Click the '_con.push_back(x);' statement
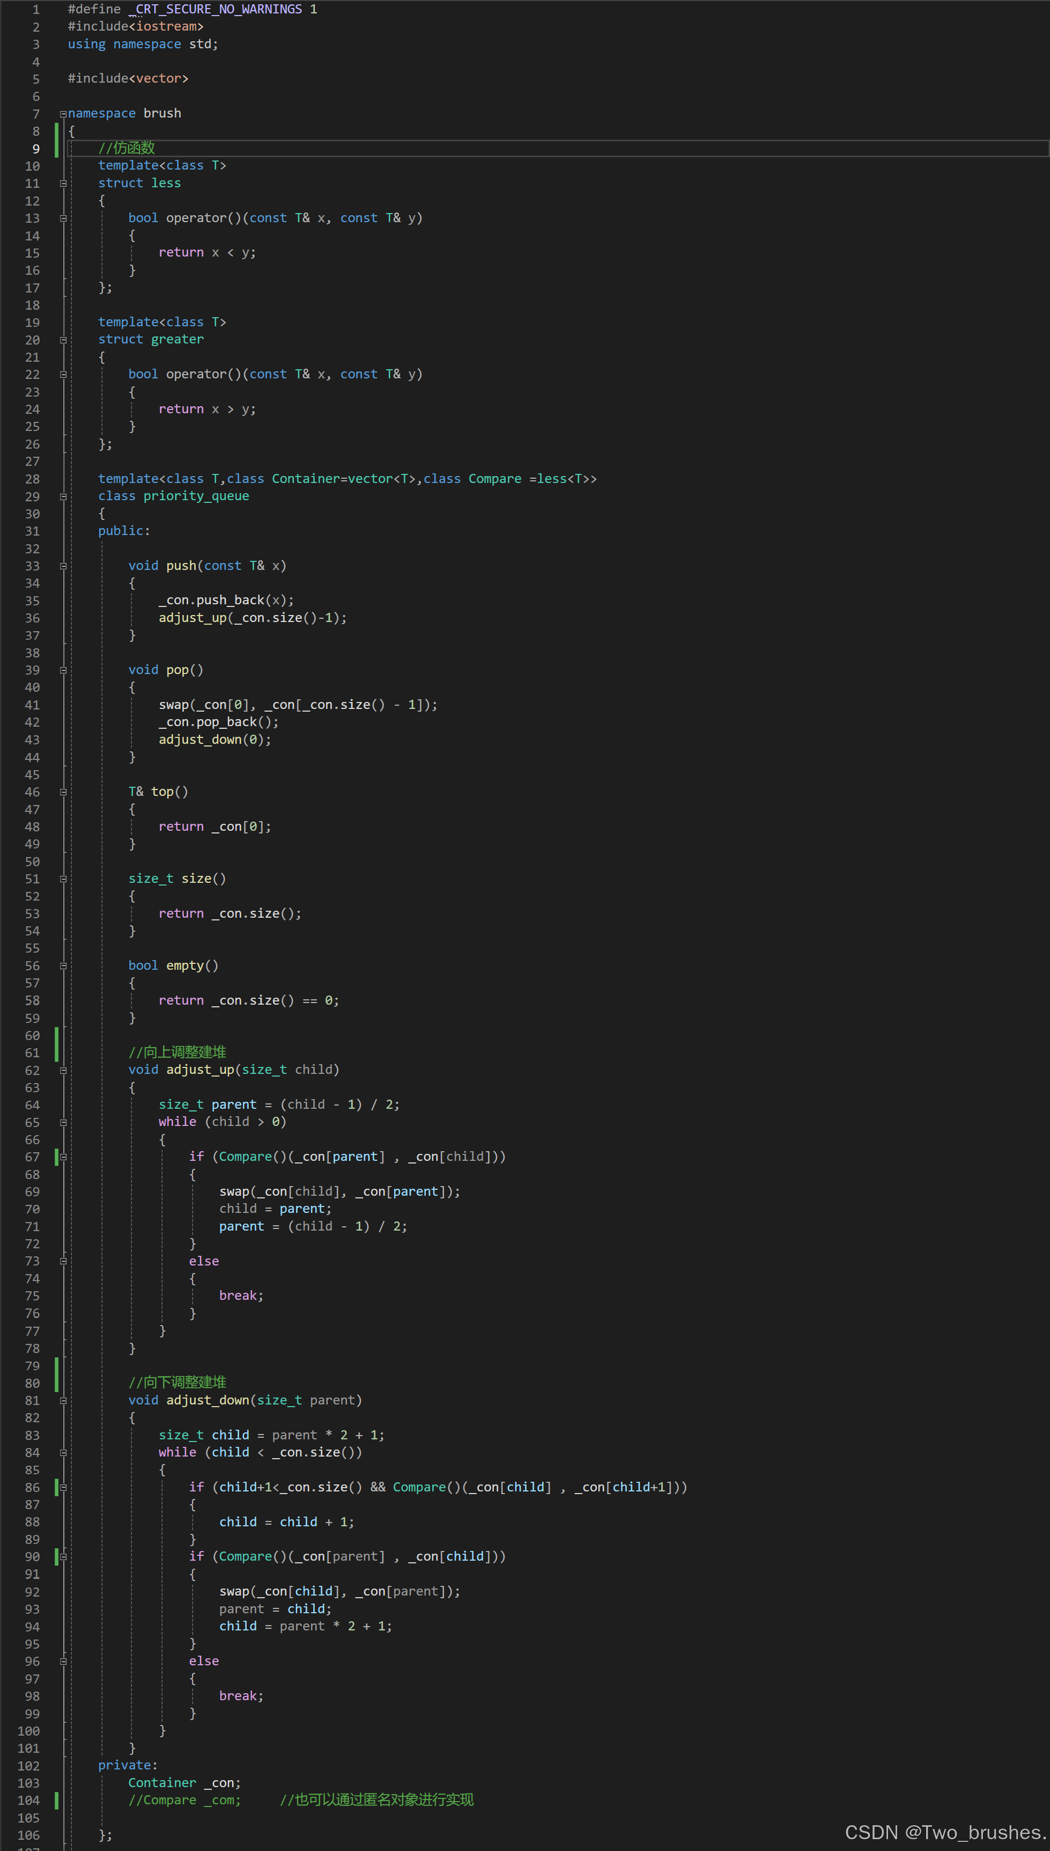 226,601
